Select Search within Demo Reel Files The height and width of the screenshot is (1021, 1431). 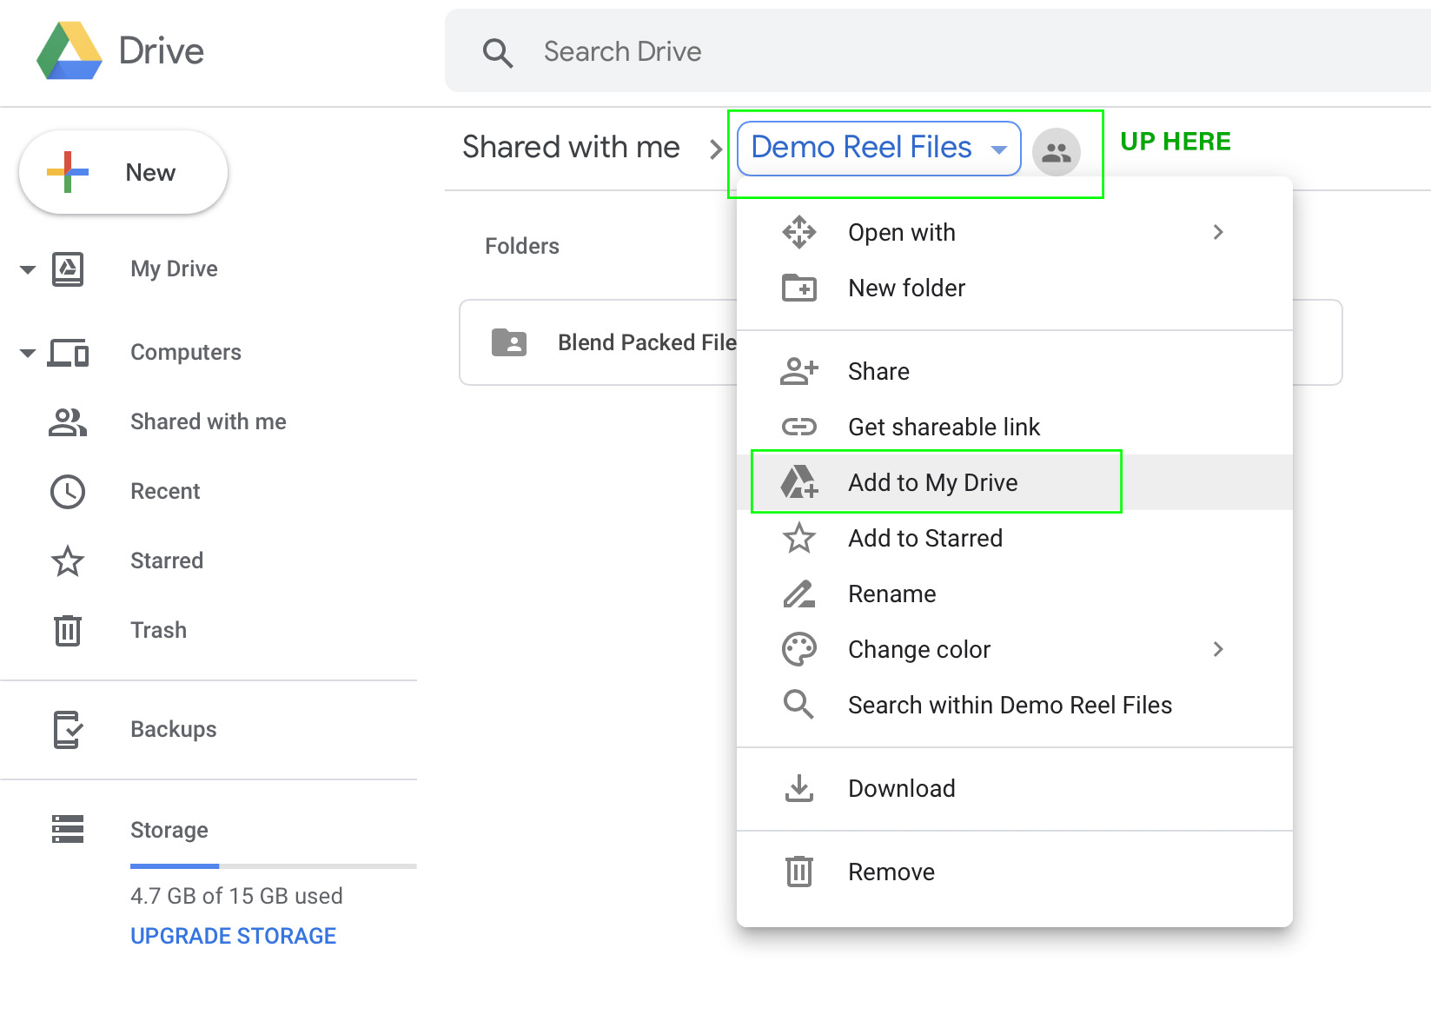pyautogui.click(x=1010, y=705)
